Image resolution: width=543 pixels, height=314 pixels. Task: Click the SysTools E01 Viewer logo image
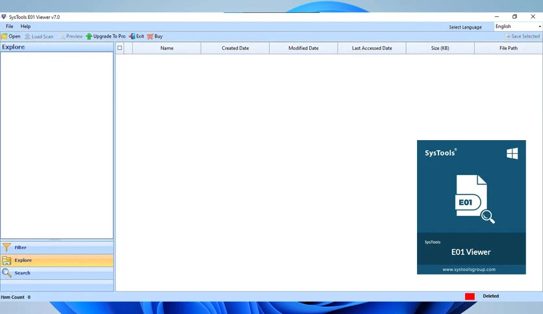click(472, 207)
